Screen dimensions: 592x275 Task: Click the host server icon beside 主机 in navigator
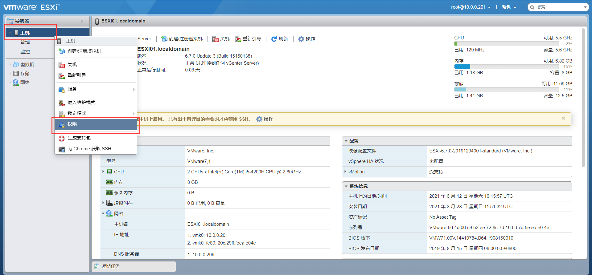click(16, 33)
